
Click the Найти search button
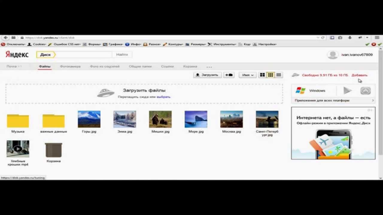coord(122,54)
